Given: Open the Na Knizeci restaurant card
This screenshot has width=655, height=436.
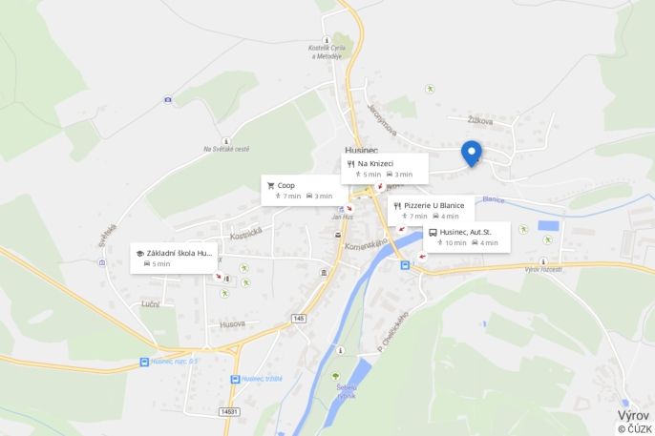Looking at the screenshot, I should 385,169.
